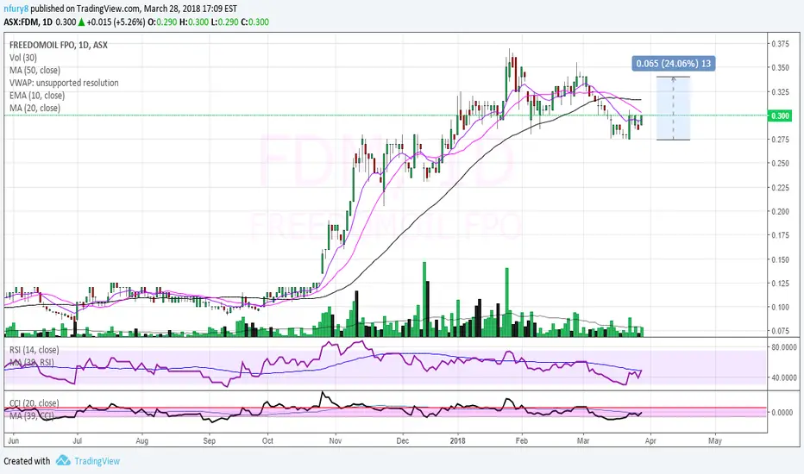Click the 0.200 price axis label
This screenshot has width=804, height=474.
click(x=781, y=211)
